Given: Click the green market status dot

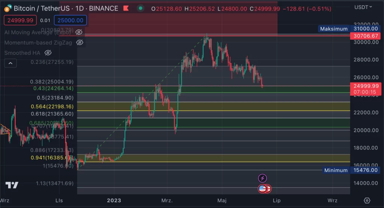Looking at the screenshot, I should (140, 8).
